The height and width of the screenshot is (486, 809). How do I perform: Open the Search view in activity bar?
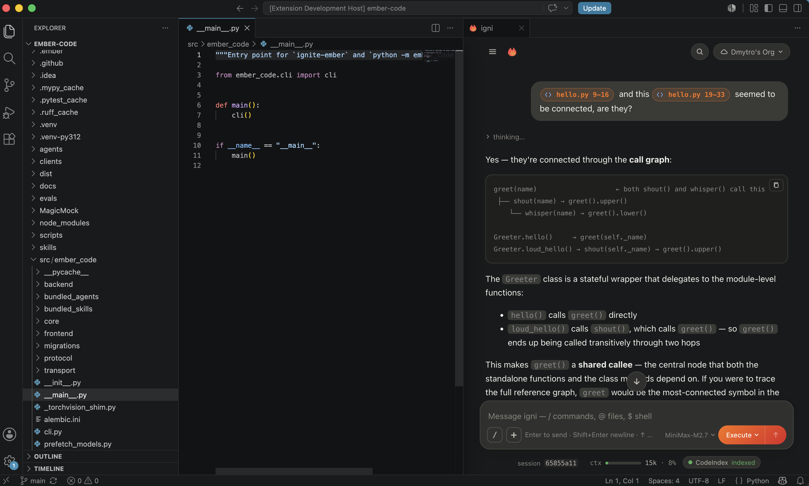(x=9, y=58)
